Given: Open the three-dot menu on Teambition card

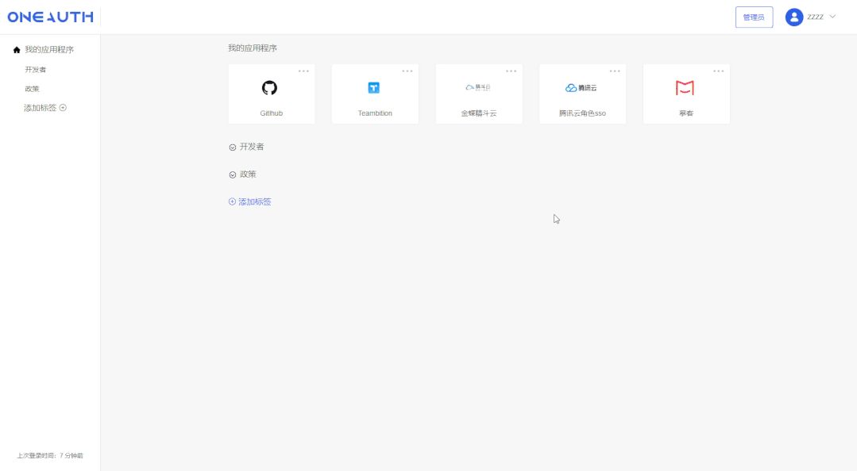Looking at the screenshot, I should pos(407,71).
